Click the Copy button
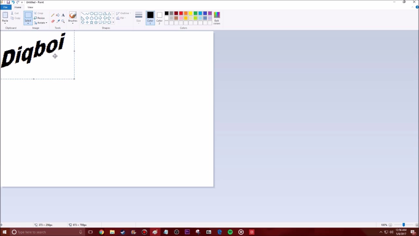The height and width of the screenshot is (236, 419). (15, 18)
